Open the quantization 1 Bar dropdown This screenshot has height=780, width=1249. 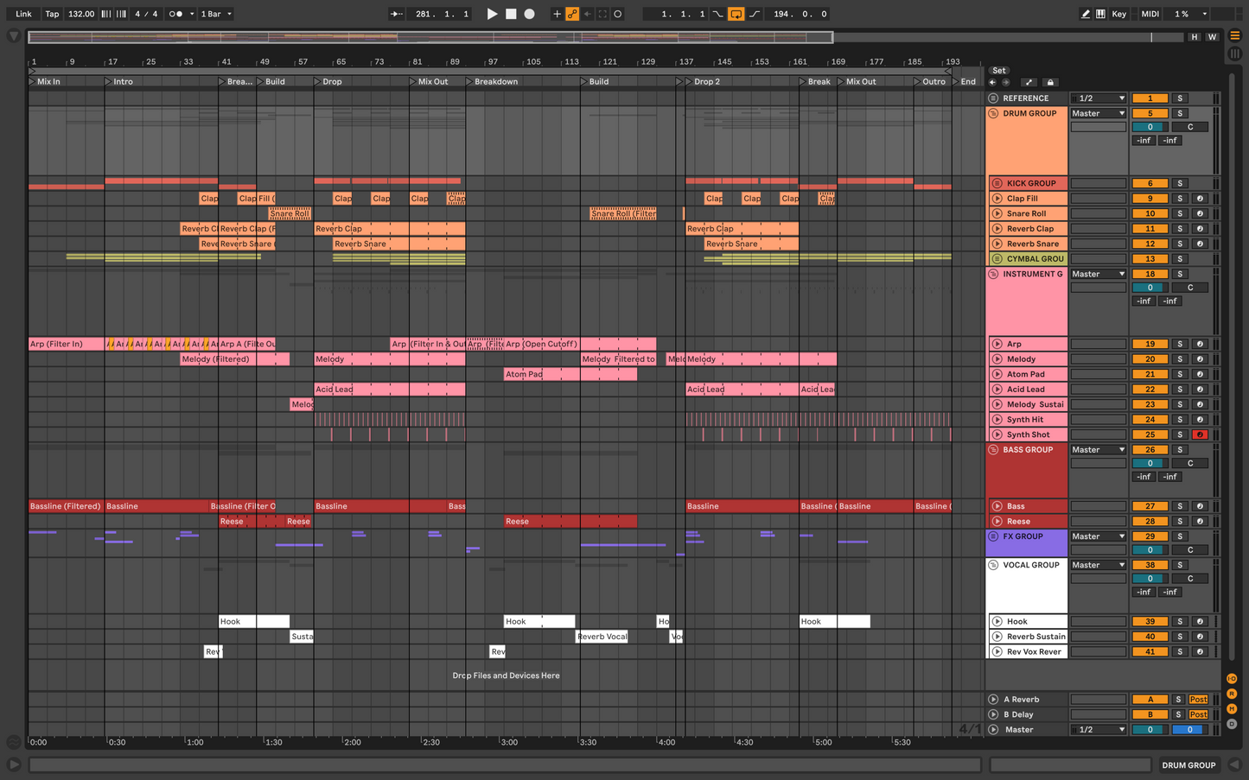[x=216, y=14]
